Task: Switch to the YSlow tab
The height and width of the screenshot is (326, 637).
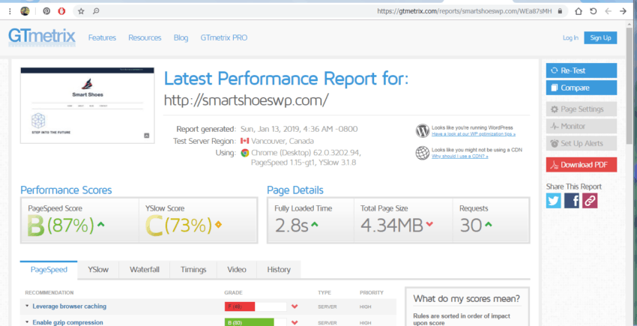Action: click(x=98, y=270)
